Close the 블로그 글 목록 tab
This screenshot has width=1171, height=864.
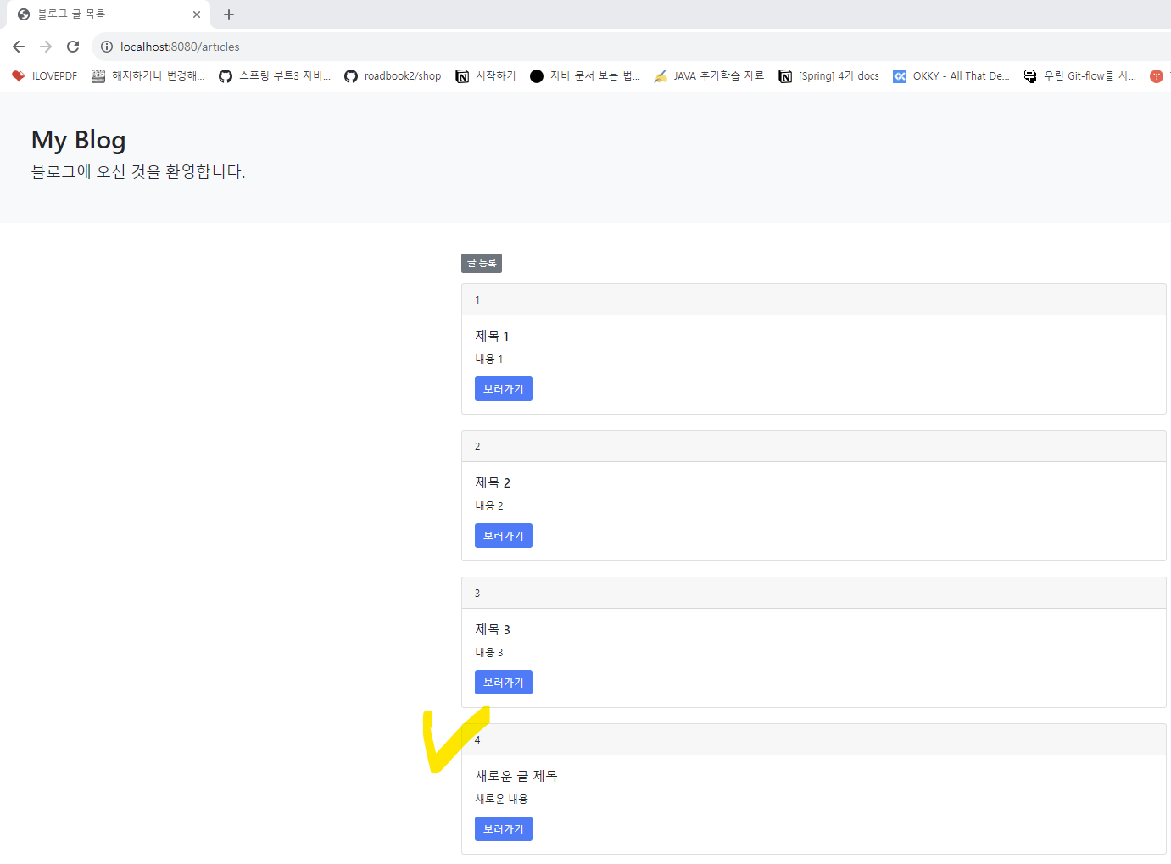197,14
